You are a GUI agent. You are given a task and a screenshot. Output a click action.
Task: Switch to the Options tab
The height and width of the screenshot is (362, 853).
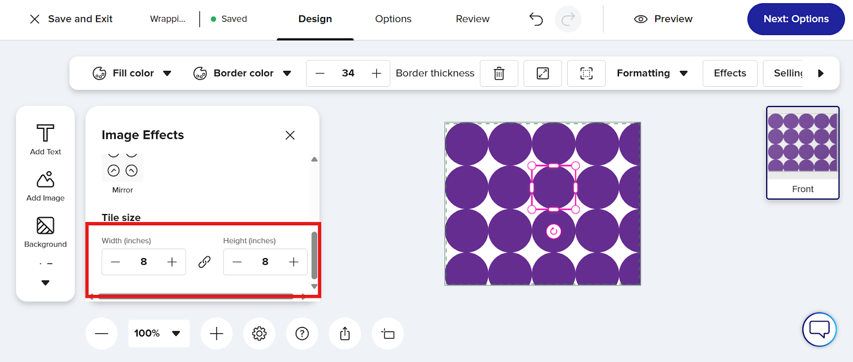tap(393, 19)
